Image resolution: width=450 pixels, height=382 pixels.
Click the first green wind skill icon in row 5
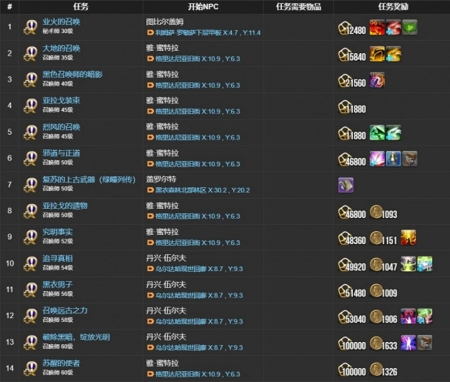coord(377,132)
